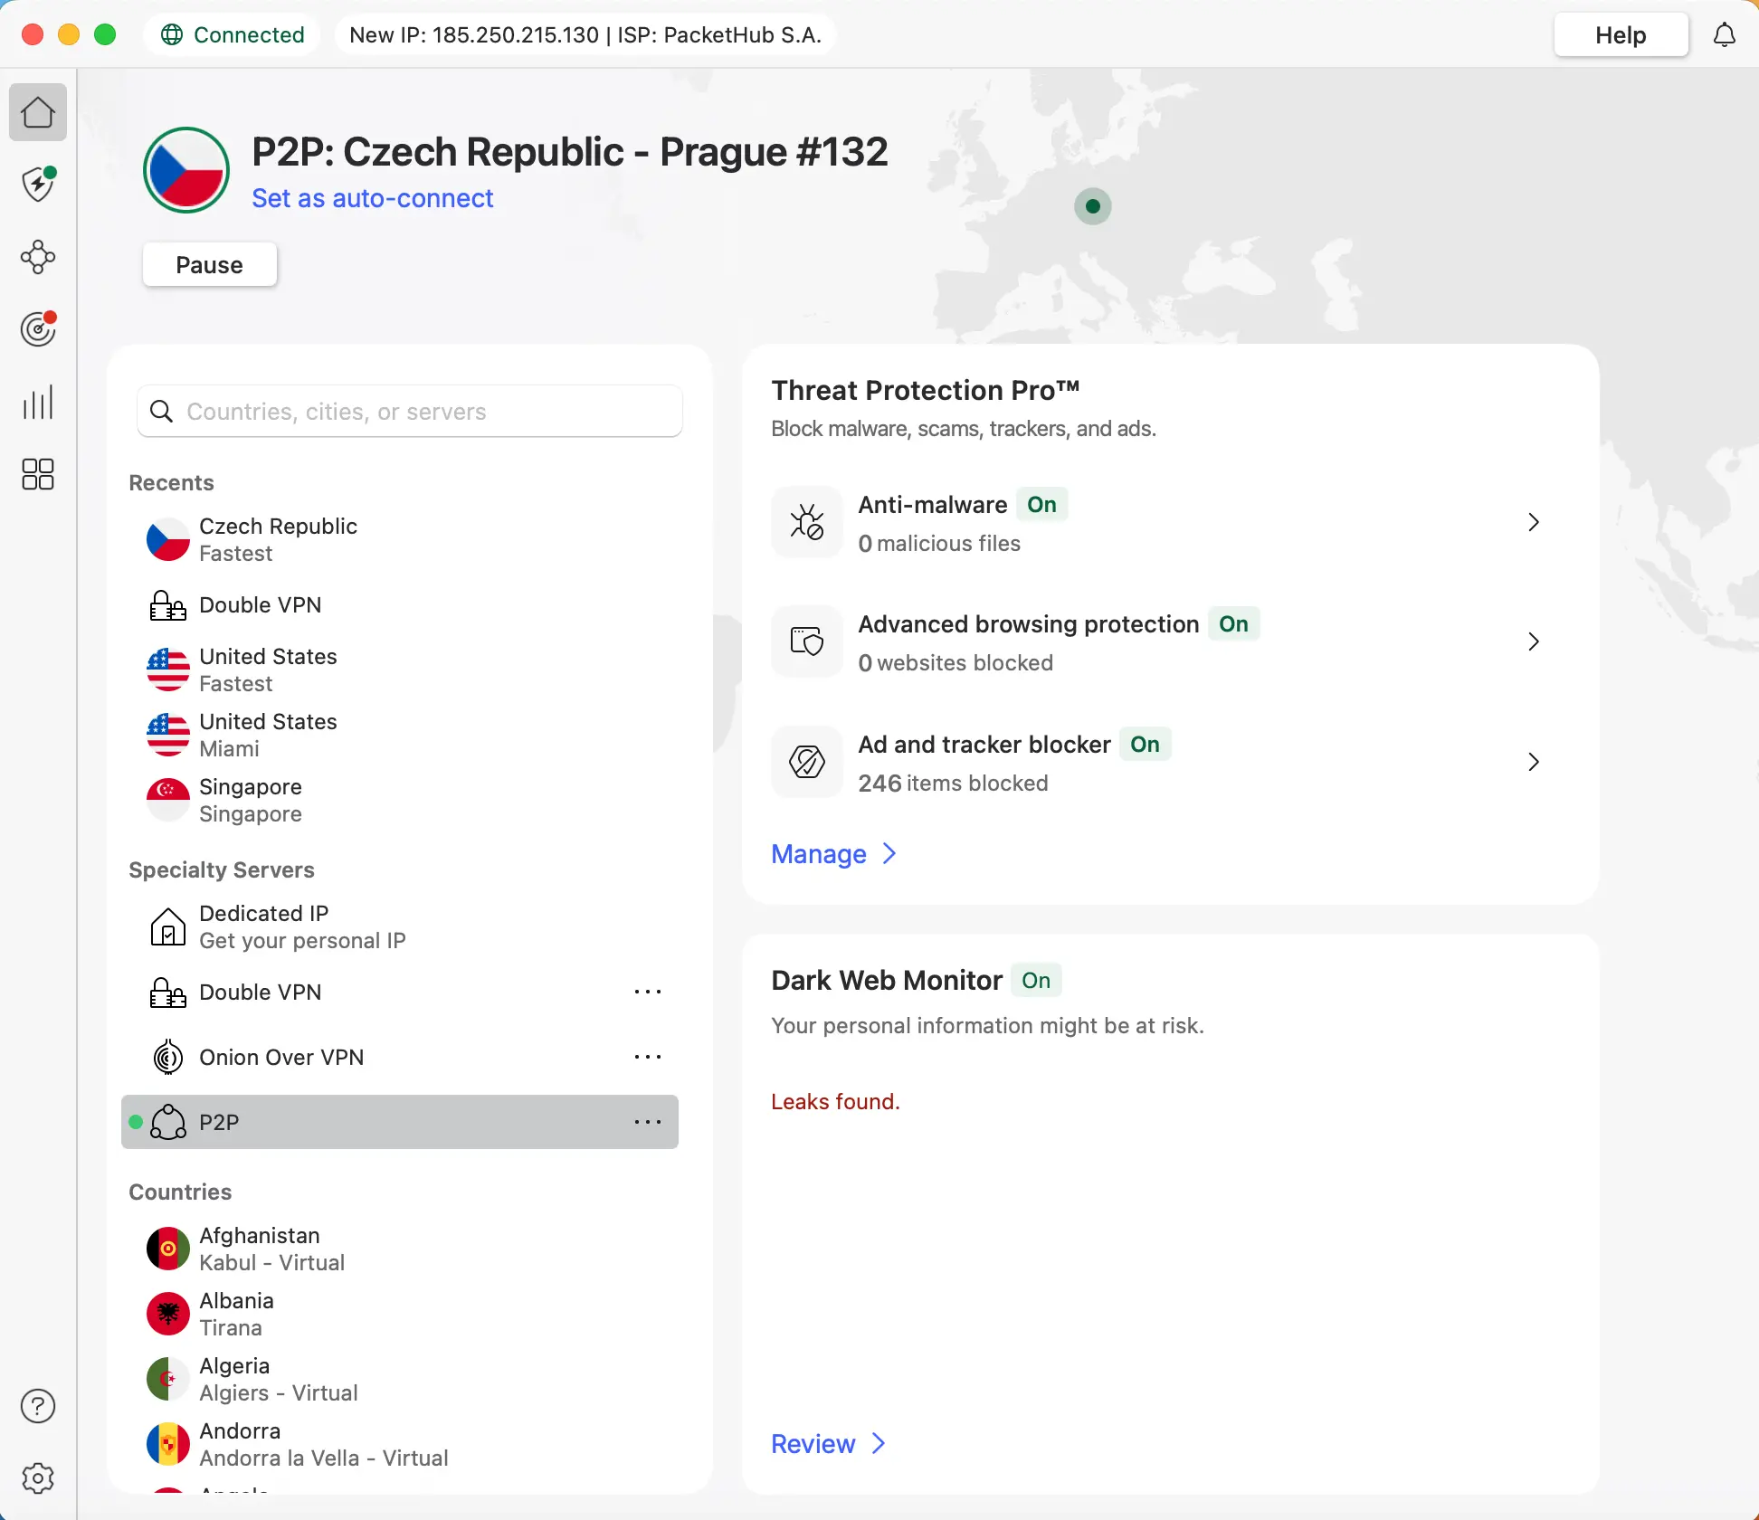Disable Advanced browsing protection

click(1234, 623)
